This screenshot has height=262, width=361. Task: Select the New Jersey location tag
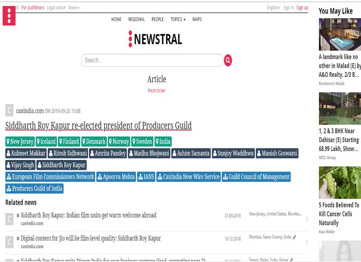pyautogui.click(x=20, y=142)
